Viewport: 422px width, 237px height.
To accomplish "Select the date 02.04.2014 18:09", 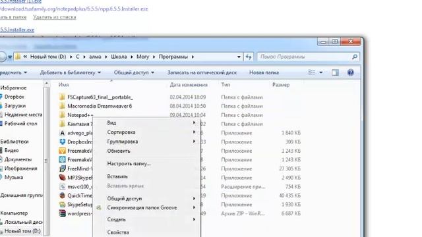I will (x=187, y=97).
